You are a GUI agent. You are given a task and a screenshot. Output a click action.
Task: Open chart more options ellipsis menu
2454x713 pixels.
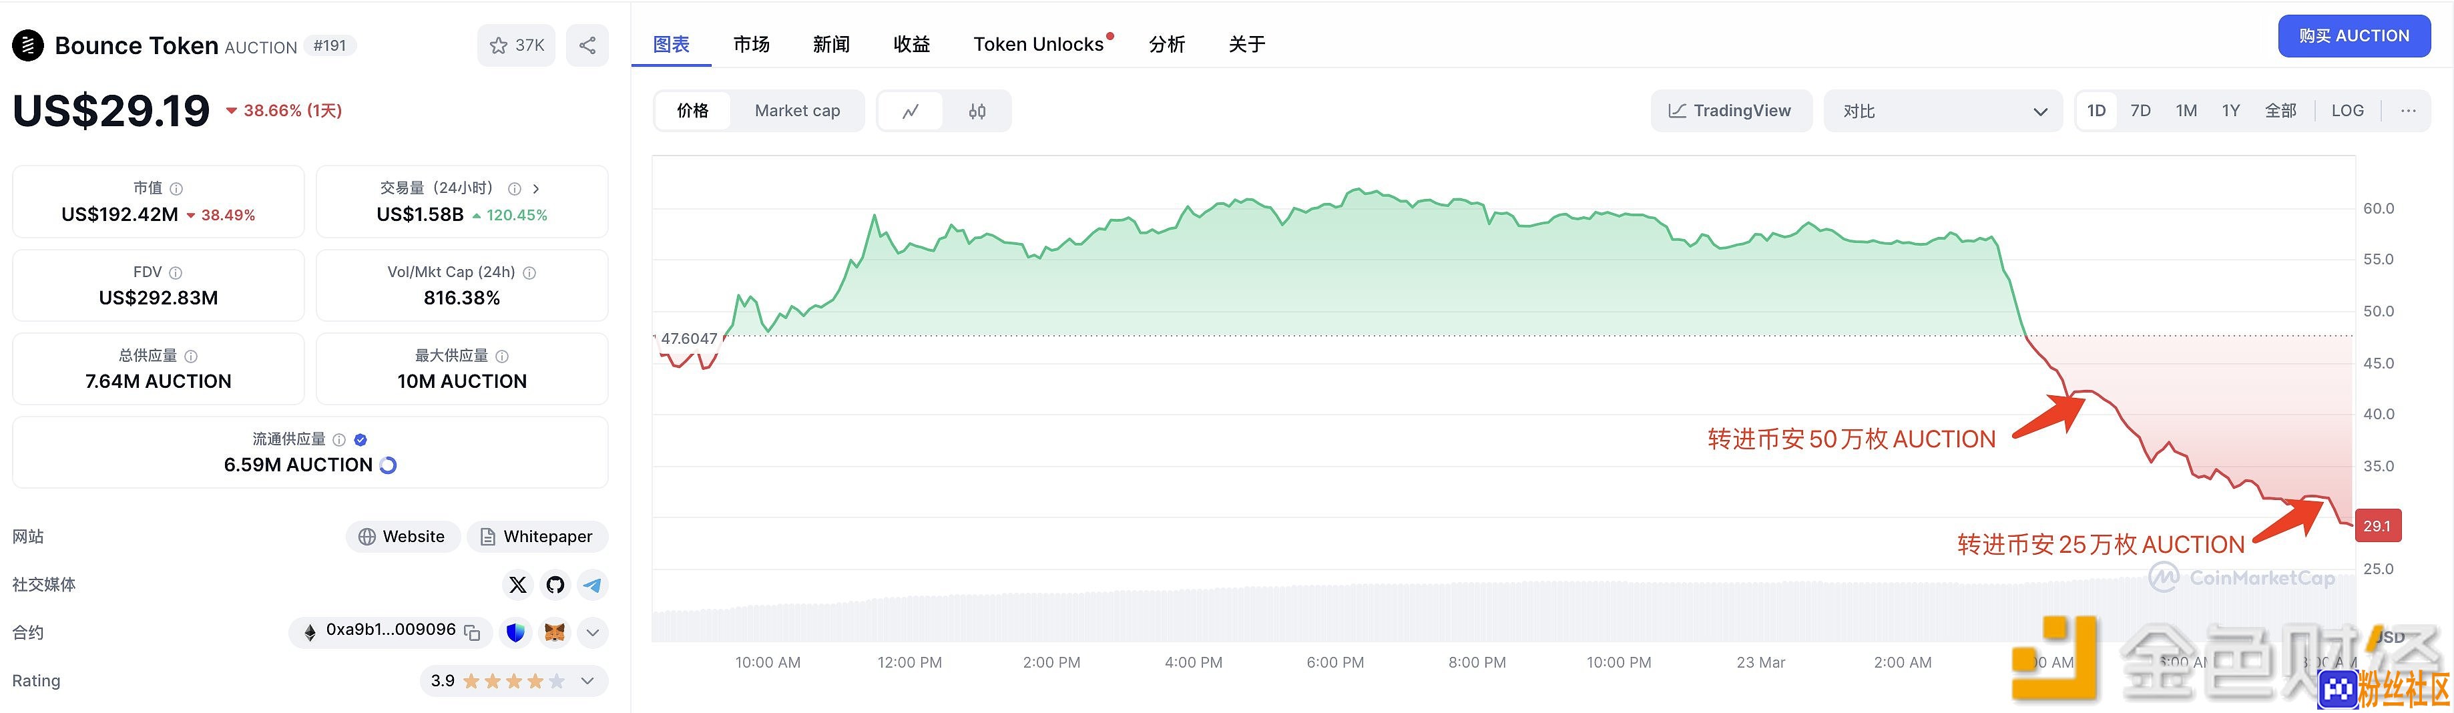click(x=2409, y=111)
